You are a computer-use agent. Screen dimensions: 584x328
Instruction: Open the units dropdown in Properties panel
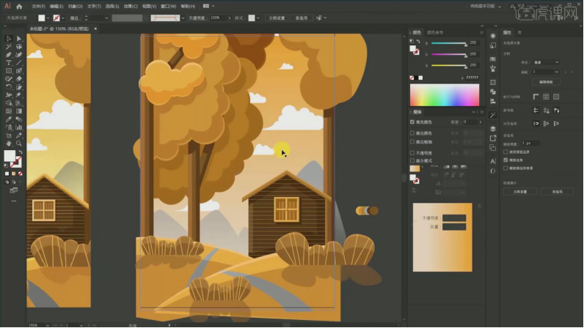tap(547, 62)
